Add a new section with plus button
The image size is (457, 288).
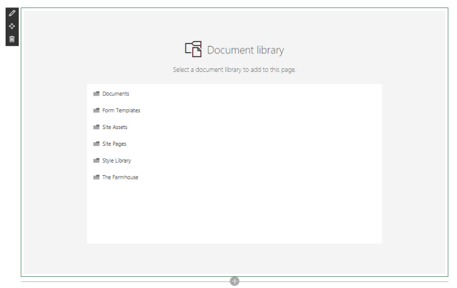click(234, 281)
